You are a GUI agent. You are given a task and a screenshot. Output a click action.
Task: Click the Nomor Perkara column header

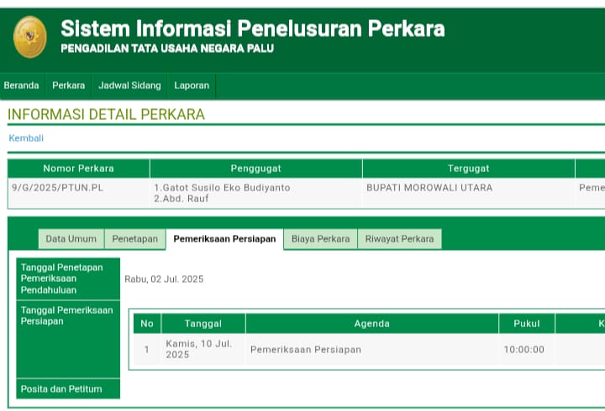click(78, 169)
